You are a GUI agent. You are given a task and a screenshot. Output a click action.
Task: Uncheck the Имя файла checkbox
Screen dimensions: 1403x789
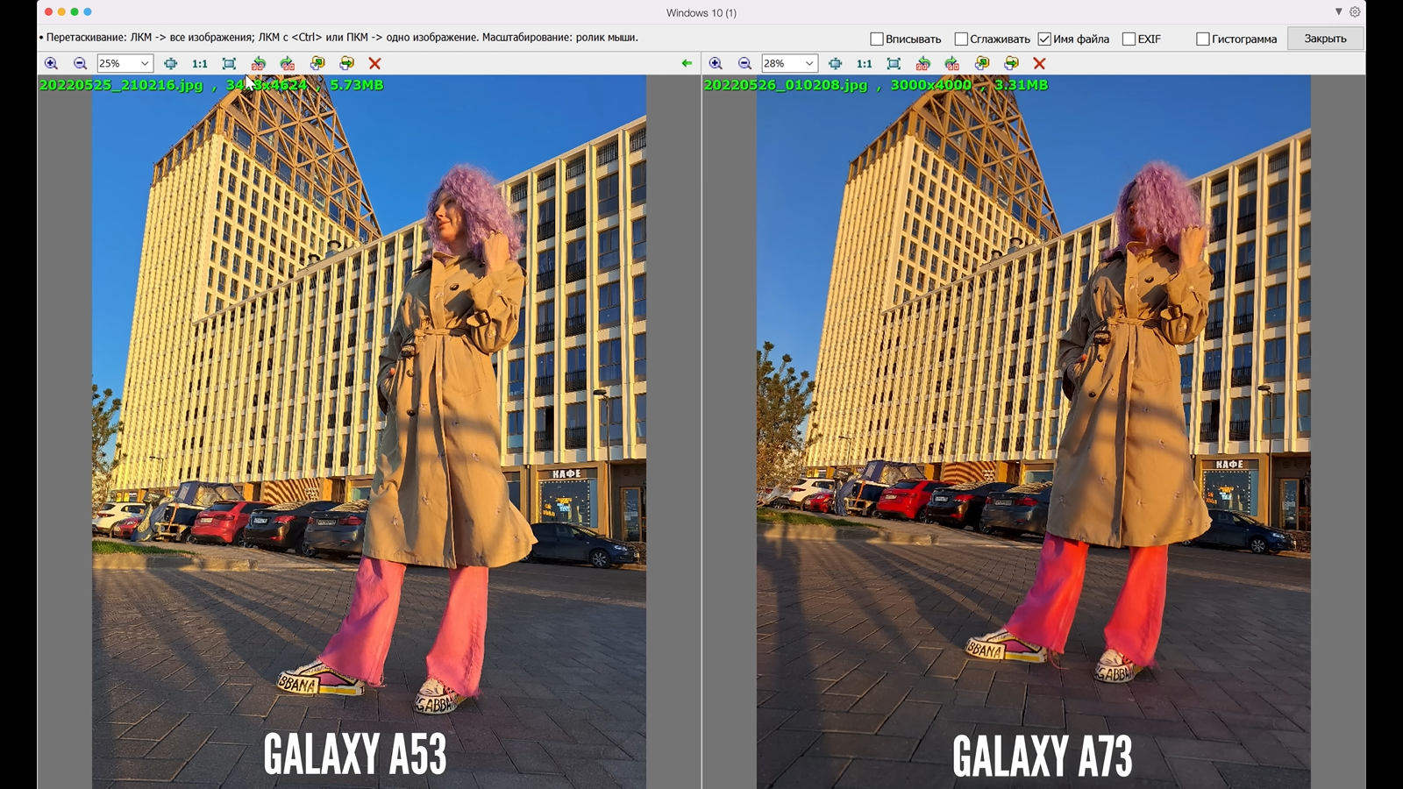coord(1044,39)
